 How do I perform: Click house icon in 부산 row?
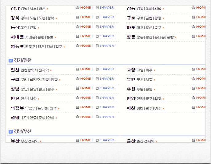pos(78,140)
